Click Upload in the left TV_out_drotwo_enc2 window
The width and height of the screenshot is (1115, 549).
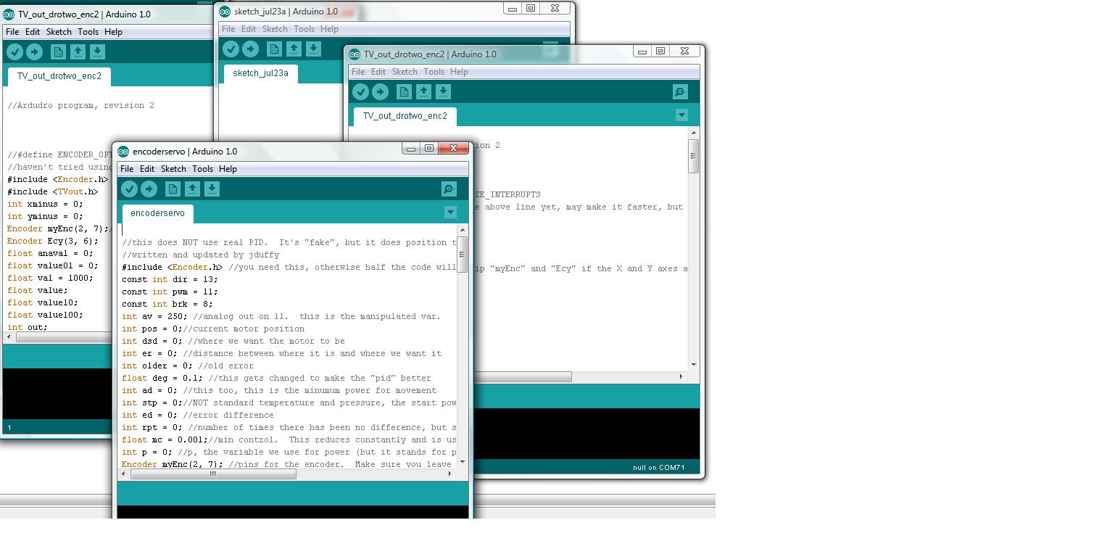[34, 51]
